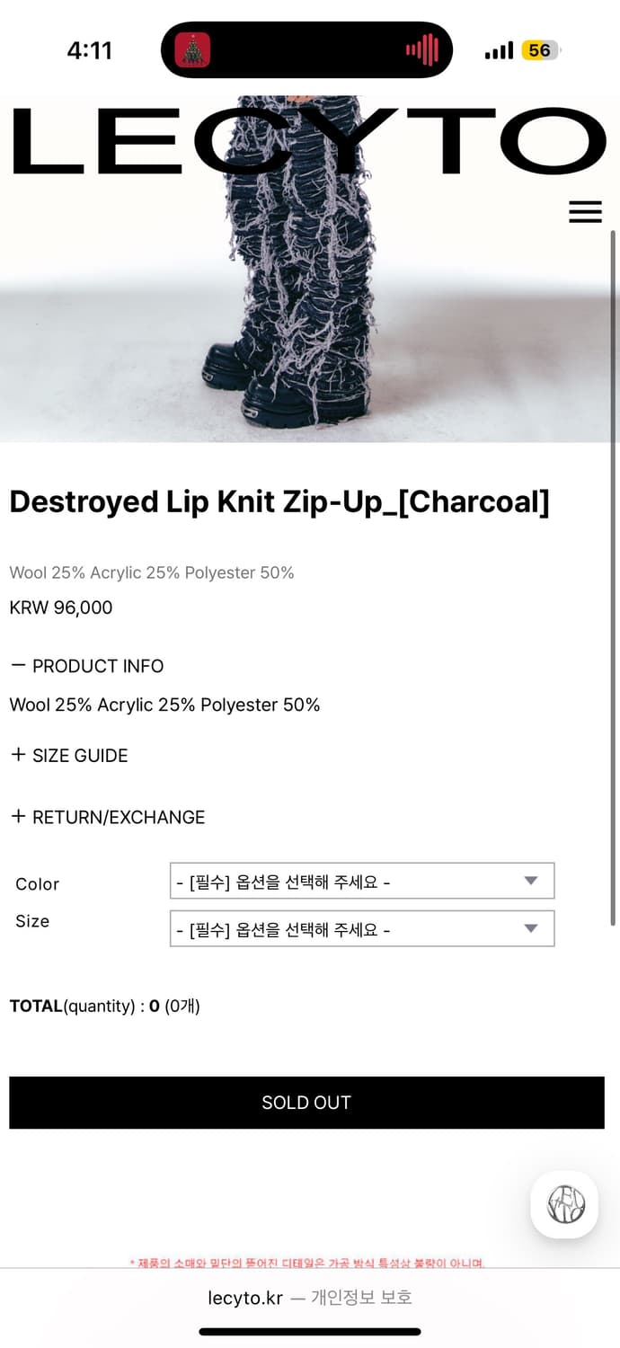The height and width of the screenshot is (1348, 620).
Task: Tap the red audio waveform indicator
Action: tap(421, 49)
